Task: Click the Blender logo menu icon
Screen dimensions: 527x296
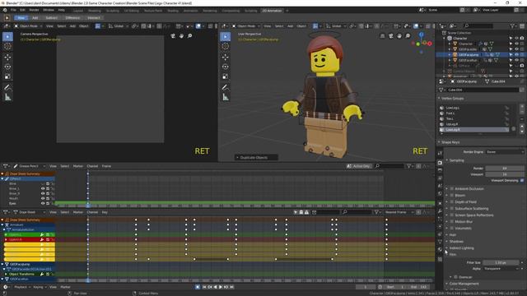Action: [6, 10]
